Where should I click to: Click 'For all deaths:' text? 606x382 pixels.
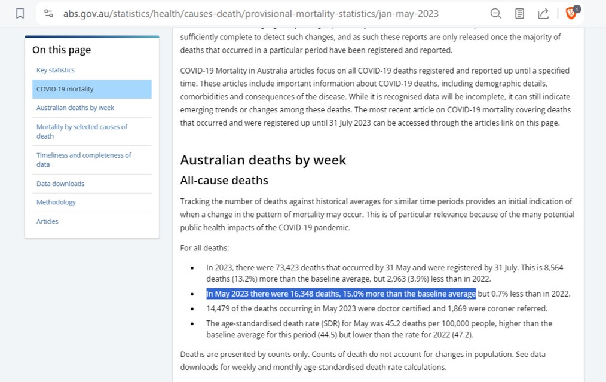point(204,248)
